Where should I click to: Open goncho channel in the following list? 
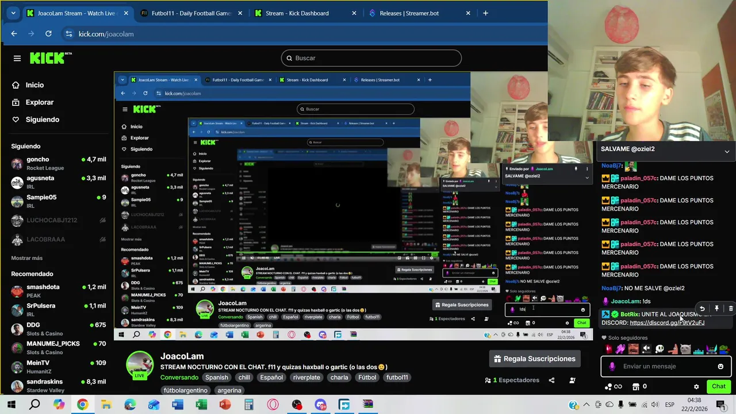coord(57,163)
